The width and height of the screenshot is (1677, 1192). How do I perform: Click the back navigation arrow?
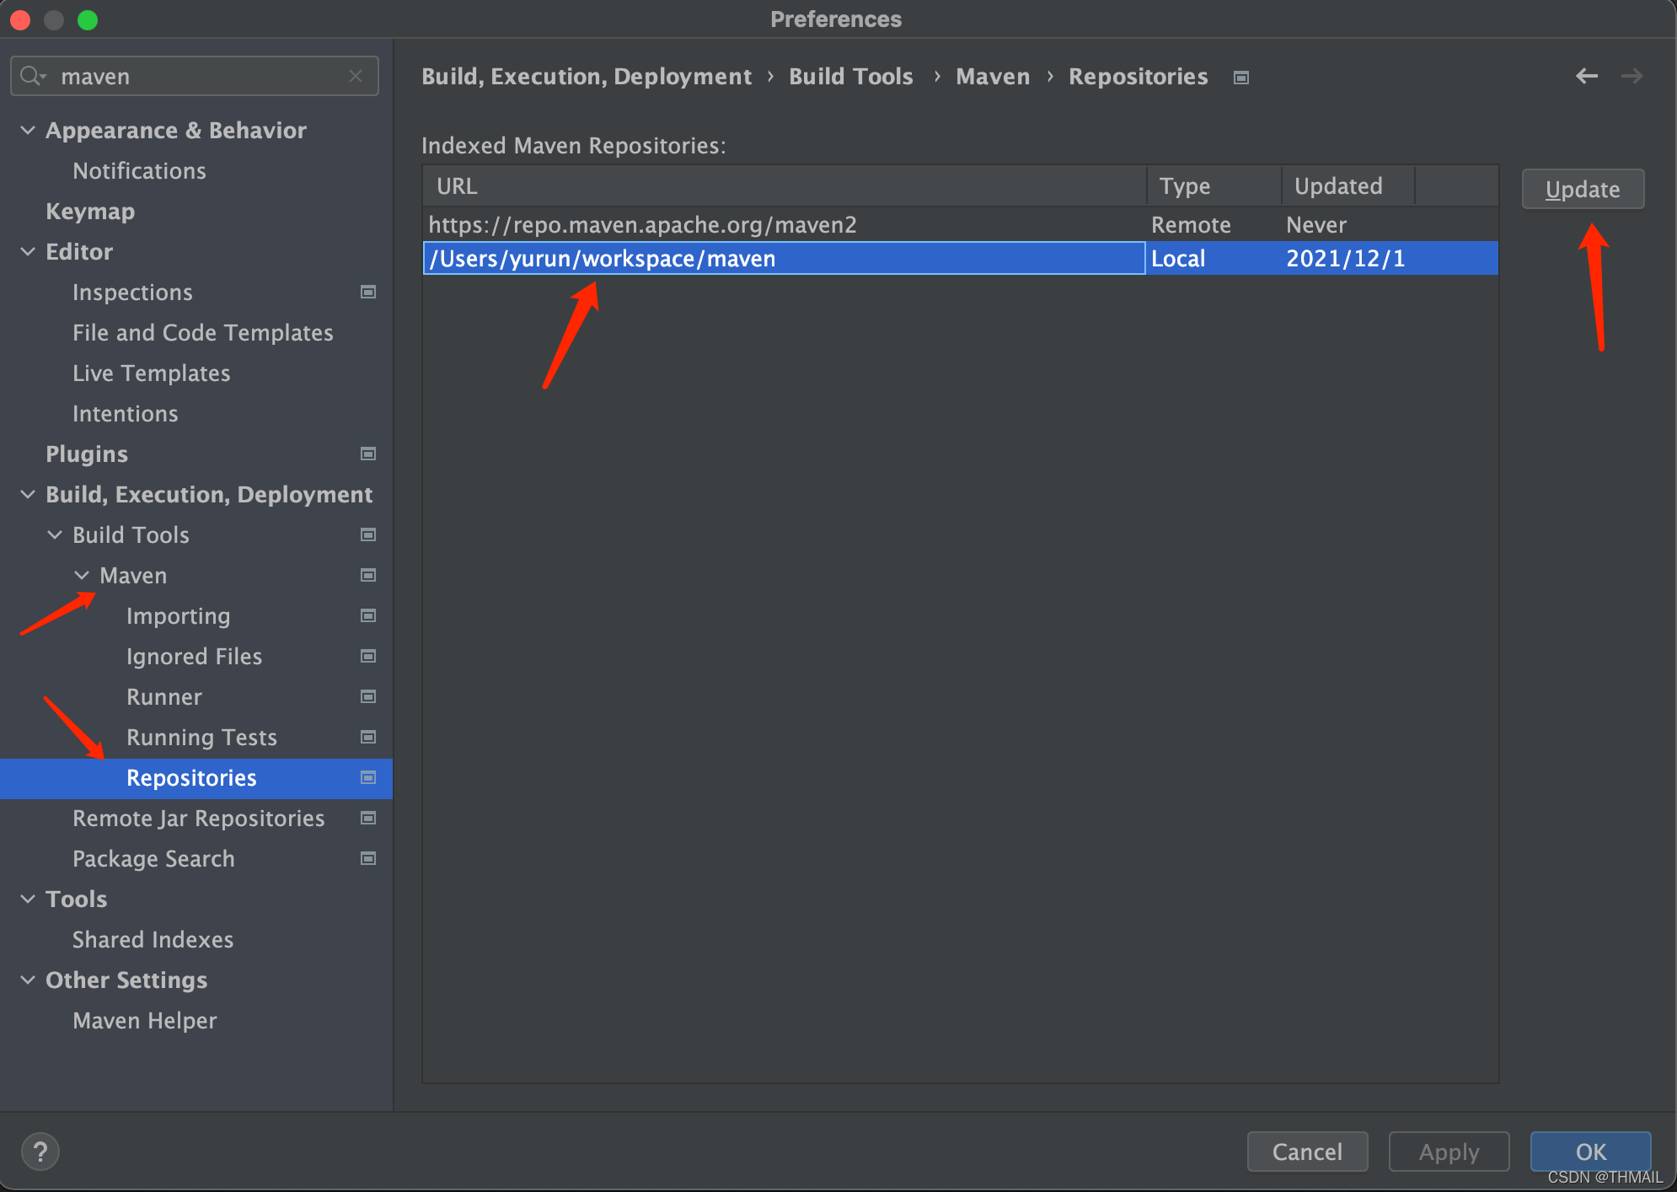(x=1587, y=76)
